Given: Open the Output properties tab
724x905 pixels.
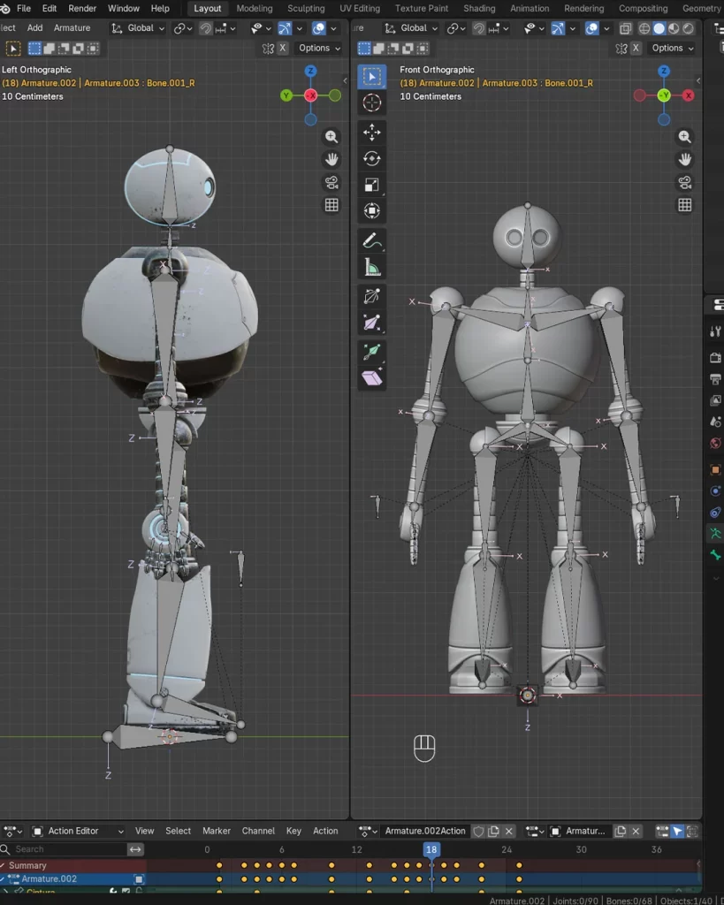Looking at the screenshot, I should pyautogui.click(x=715, y=379).
